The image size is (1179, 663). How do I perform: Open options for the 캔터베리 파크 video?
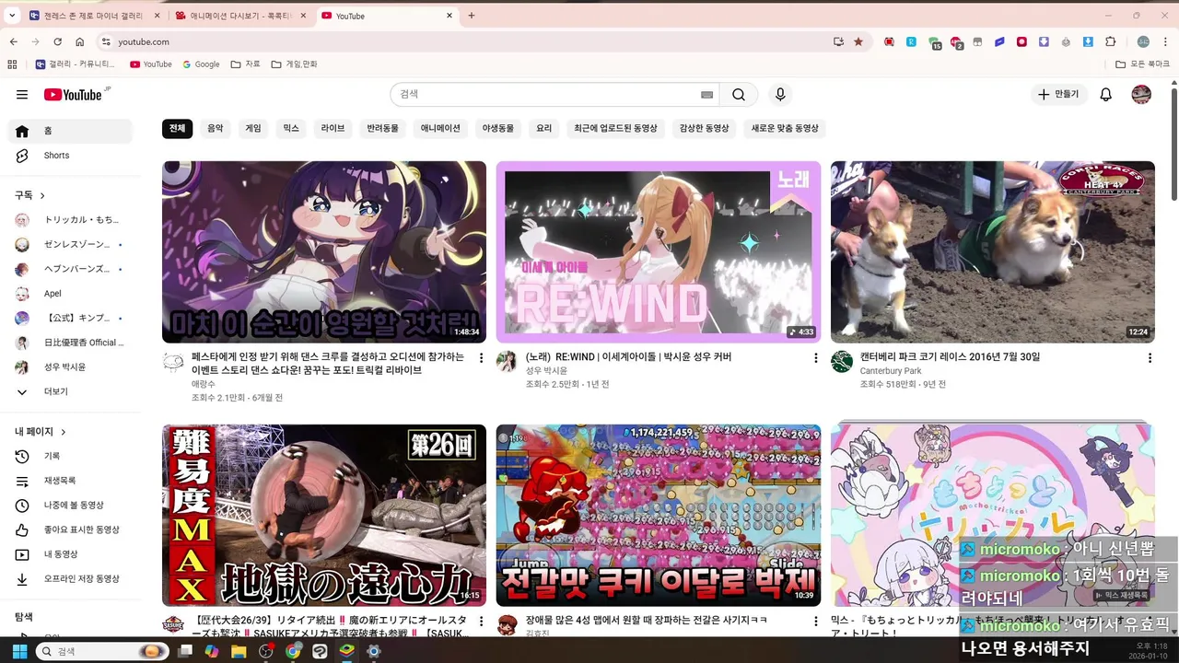[1150, 358]
